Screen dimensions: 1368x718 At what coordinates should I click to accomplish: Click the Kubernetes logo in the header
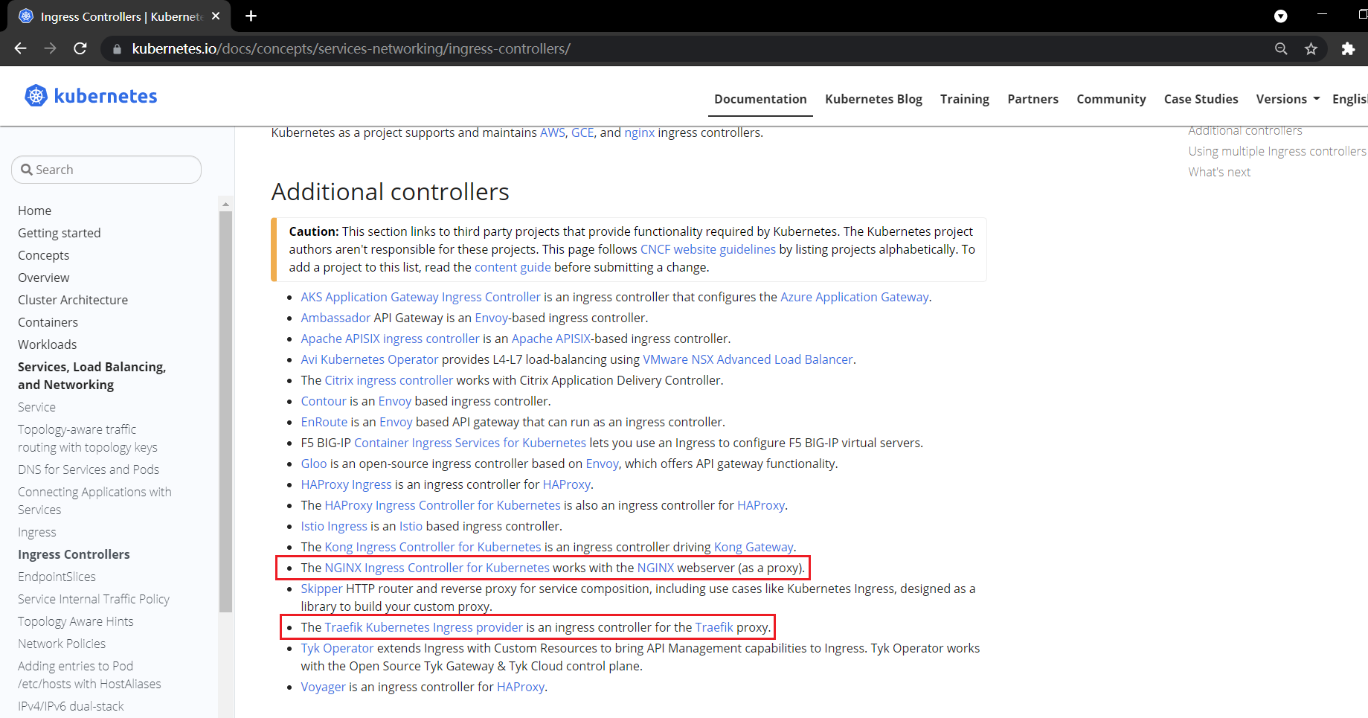(x=91, y=96)
